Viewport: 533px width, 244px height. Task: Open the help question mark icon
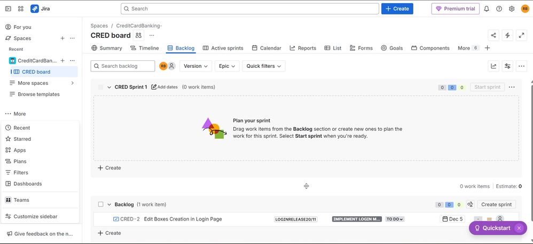(x=499, y=9)
